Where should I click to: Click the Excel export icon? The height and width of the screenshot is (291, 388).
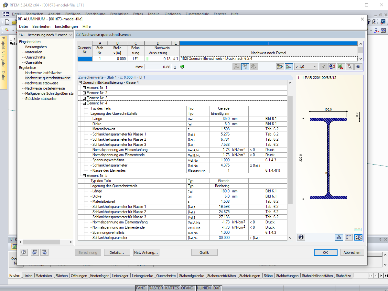point(340,67)
